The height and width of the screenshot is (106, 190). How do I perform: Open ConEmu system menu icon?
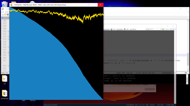coord(175,29)
